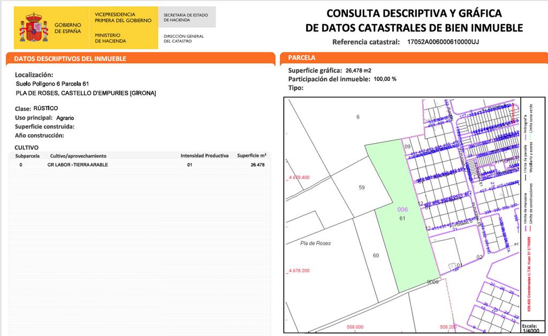Click the Datos Descriptivos del Inmueble header
Viewport: 548px width, 336px height.
click(70, 59)
